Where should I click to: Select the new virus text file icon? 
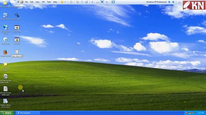click(x=17, y=52)
